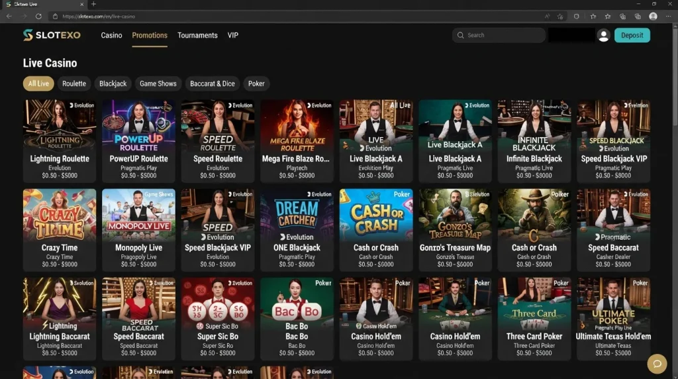Open browser profile icon

point(653,17)
